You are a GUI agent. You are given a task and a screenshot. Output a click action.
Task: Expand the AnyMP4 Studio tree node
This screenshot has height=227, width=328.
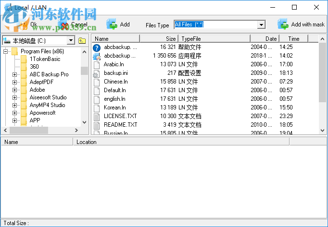click(x=14, y=105)
